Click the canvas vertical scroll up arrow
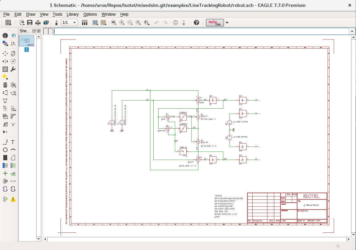 (353, 37)
